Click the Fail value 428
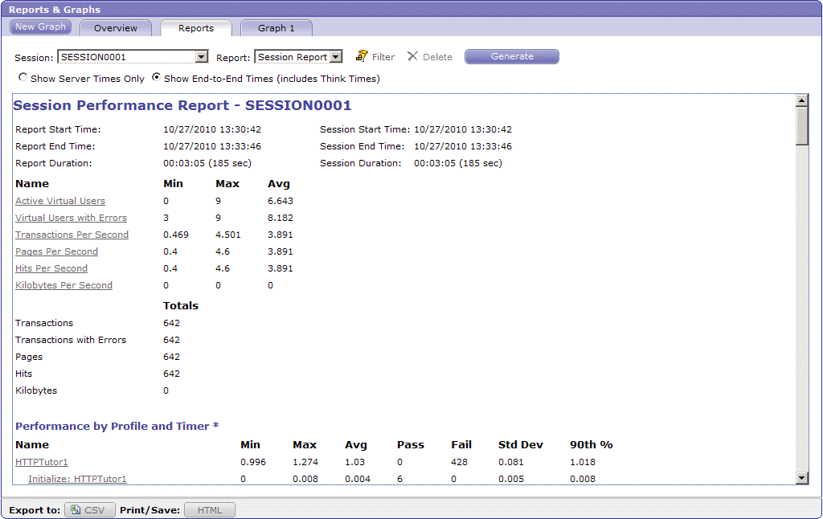The height and width of the screenshot is (519, 823). pos(459,462)
